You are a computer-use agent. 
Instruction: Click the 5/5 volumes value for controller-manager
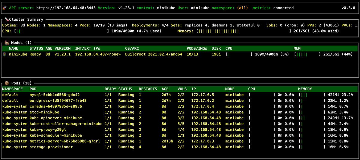pyautogui.click(x=181, y=124)
